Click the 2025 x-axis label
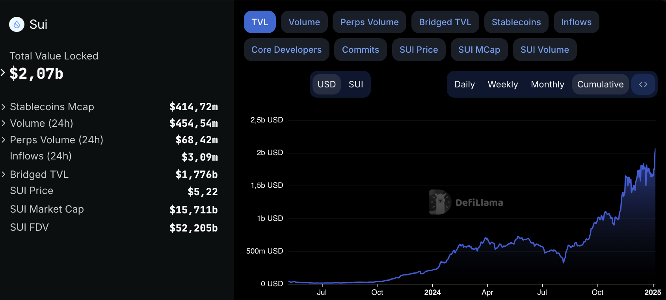 point(653,292)
